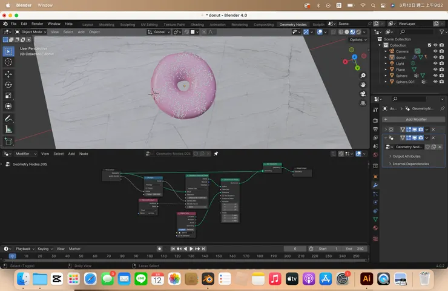448x291 pixels.
Task: Open the Render menu
Action: (x=37, y=24)
